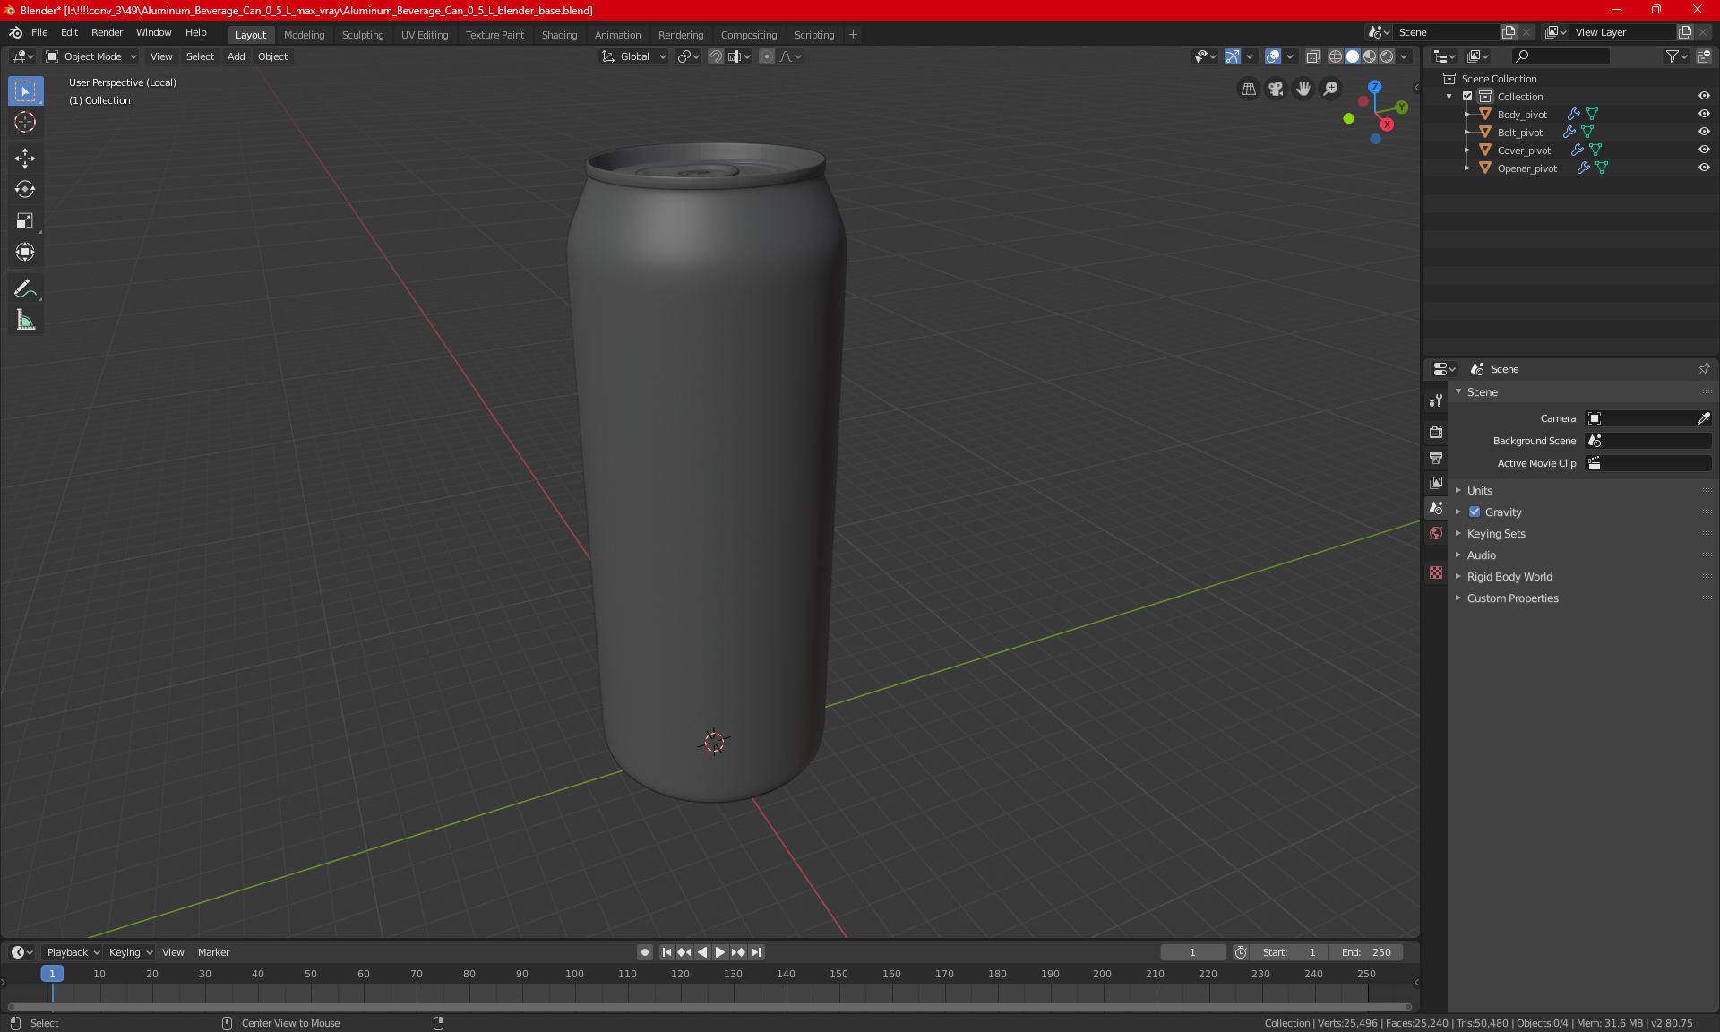Click the new collection icon in outliner
The width and height of the screenshot is (1720, 1032).
click(1703, 56)
